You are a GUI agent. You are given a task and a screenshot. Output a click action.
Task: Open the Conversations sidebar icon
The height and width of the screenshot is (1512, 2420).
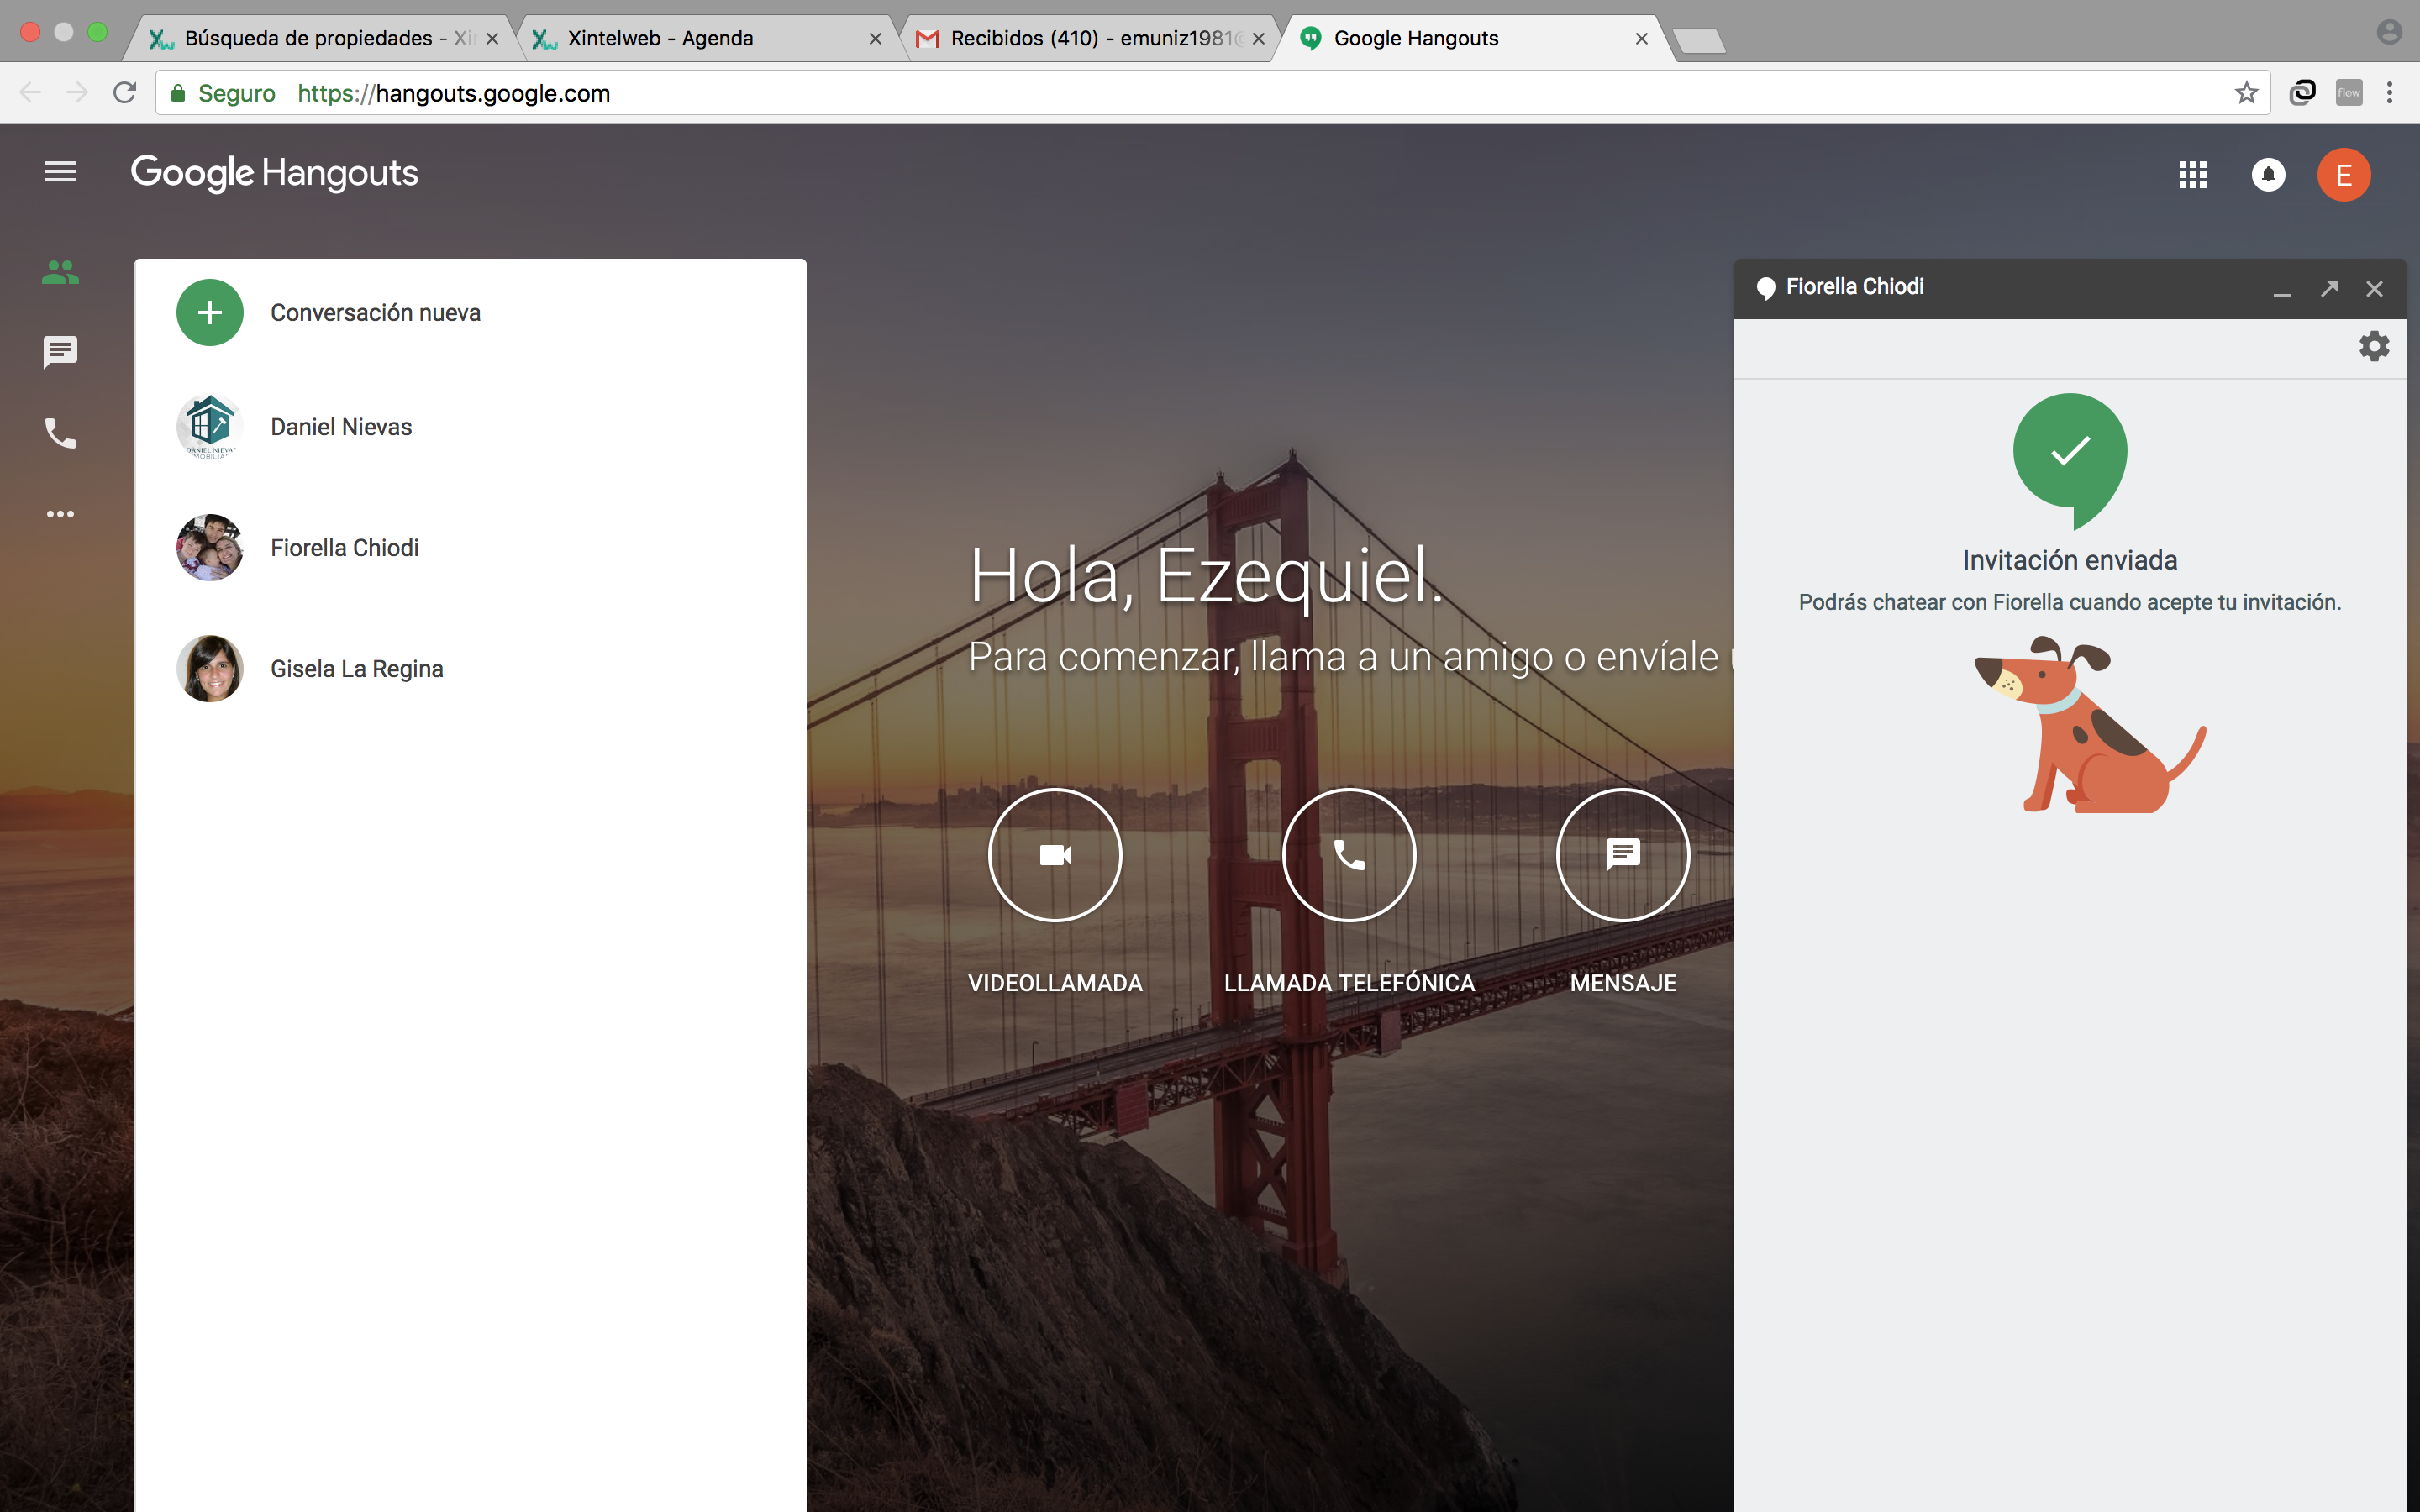coord(60,351)
